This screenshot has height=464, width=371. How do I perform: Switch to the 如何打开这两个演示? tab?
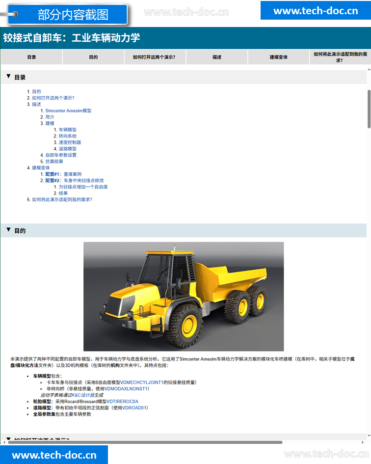click(x=155, y=57)
